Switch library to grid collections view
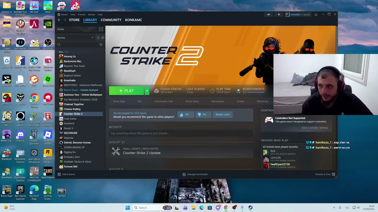Image resolution: width=378 pixels, height=212 pixels. (101, 29)
